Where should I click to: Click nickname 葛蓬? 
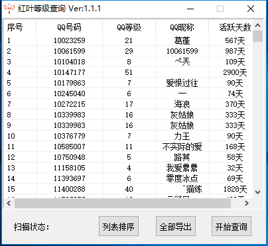pos(182,40)
